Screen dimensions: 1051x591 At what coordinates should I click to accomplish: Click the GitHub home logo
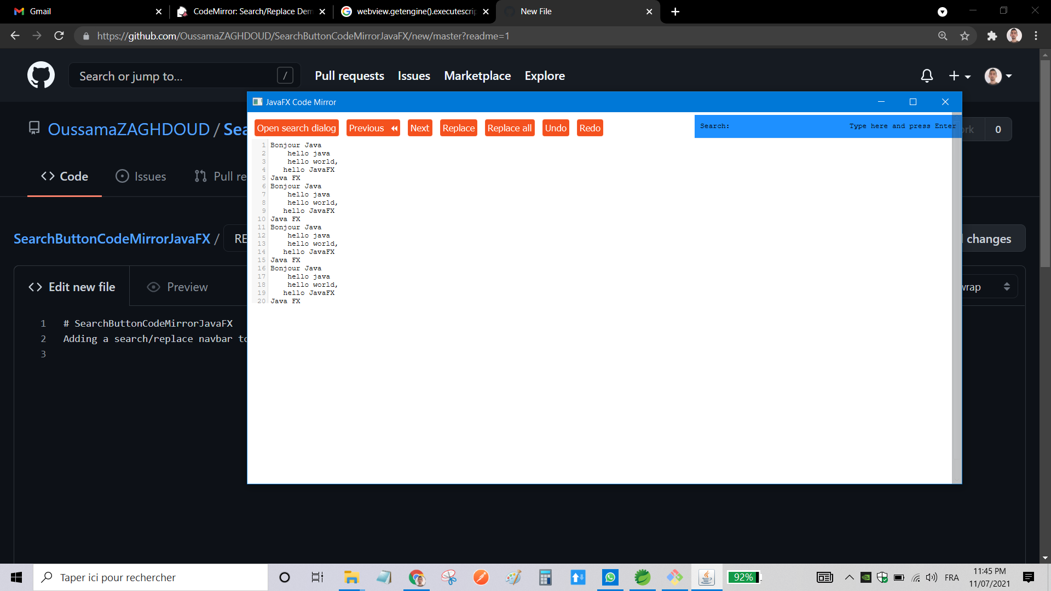coord(41,75)
